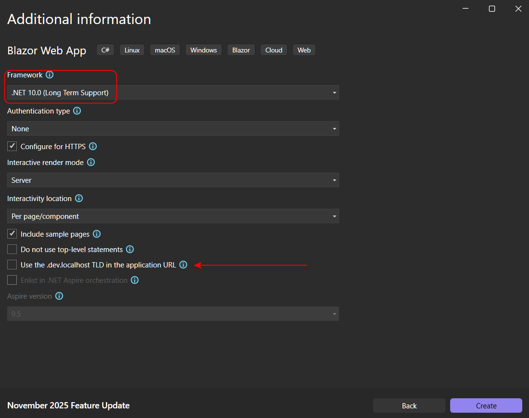This screenshot has width=529, height=418.
Task: Click info icon beside Include sample pages
Action: (97, 234)
